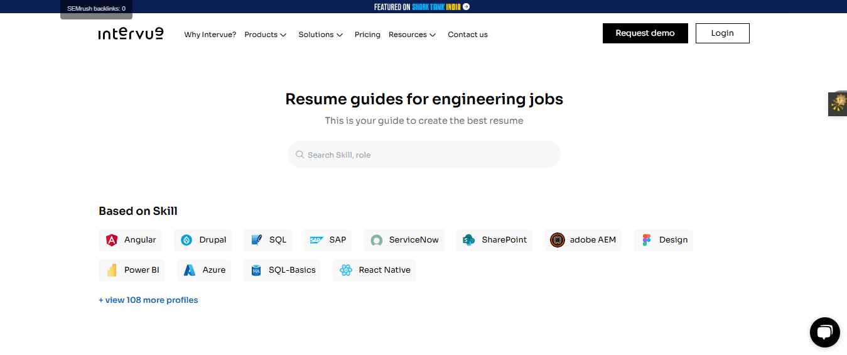Expand the Products dropdown chevron

click(283, 35)
